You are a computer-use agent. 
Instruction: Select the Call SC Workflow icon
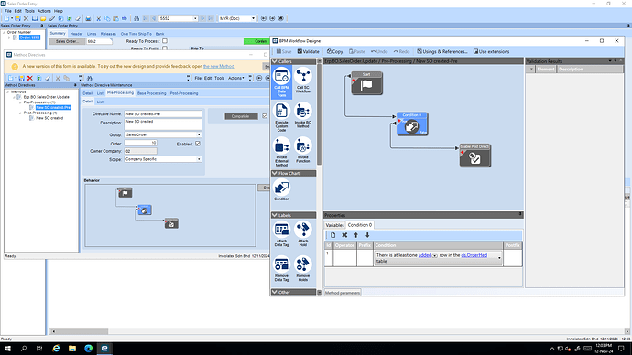[x=302, y=81]
